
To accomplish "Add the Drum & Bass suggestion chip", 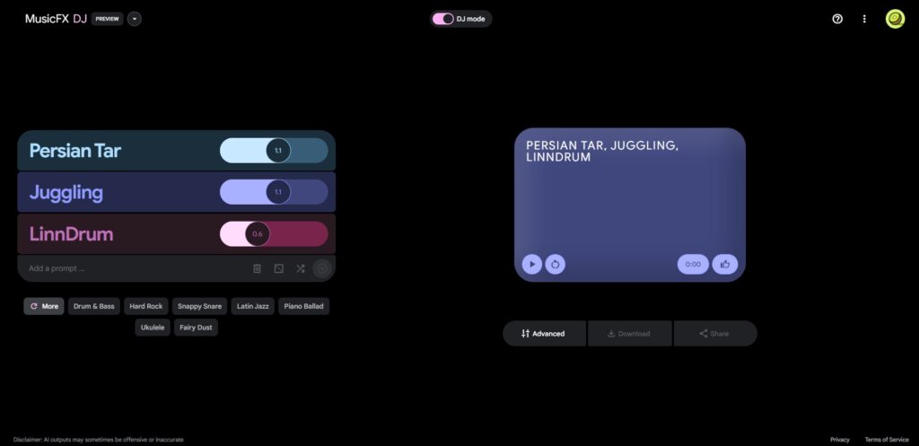I will click(x=93, y=306).
